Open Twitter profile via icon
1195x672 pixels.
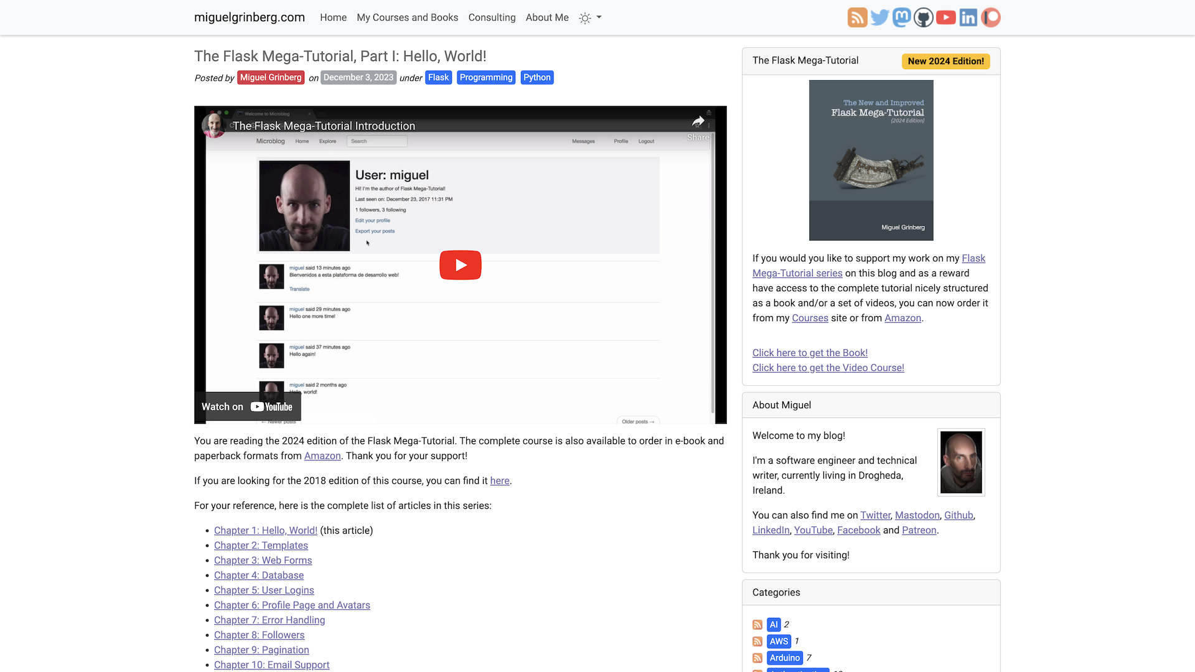click(879, 17)
